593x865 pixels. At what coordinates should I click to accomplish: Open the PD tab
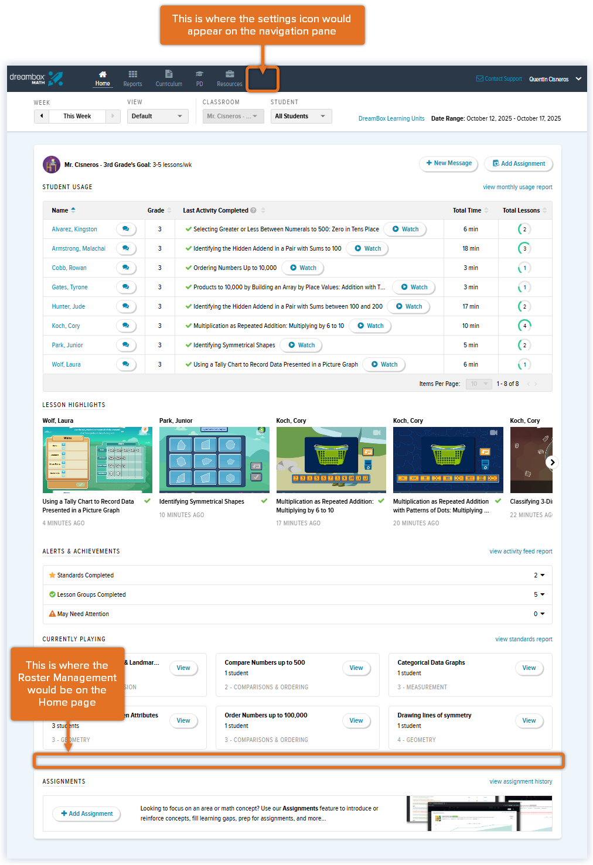tap(199, 78)
